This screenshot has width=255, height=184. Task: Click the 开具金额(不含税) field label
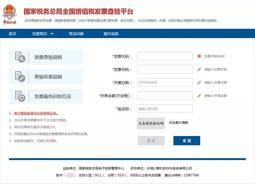pos(115,96)
